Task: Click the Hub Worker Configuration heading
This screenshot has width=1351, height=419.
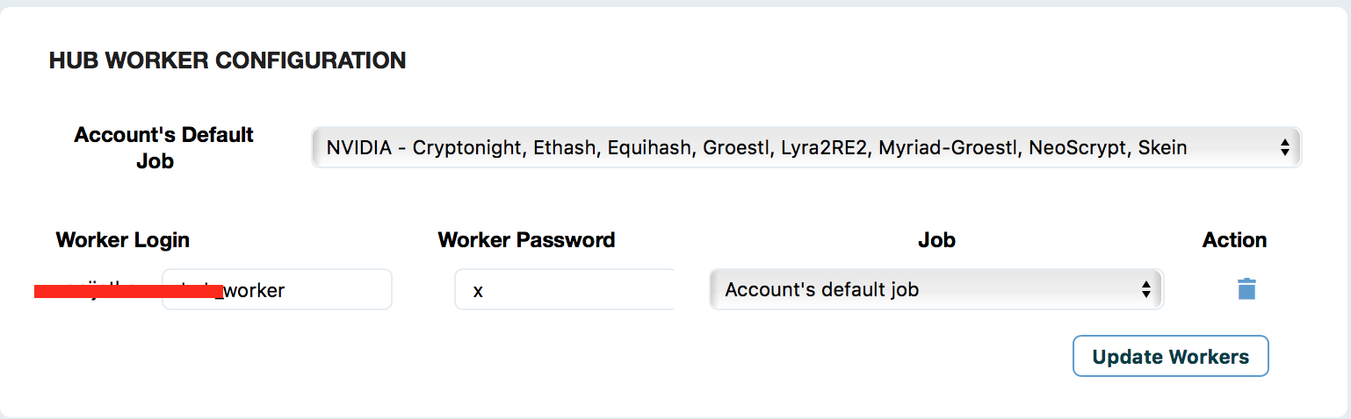Action: 228,60
